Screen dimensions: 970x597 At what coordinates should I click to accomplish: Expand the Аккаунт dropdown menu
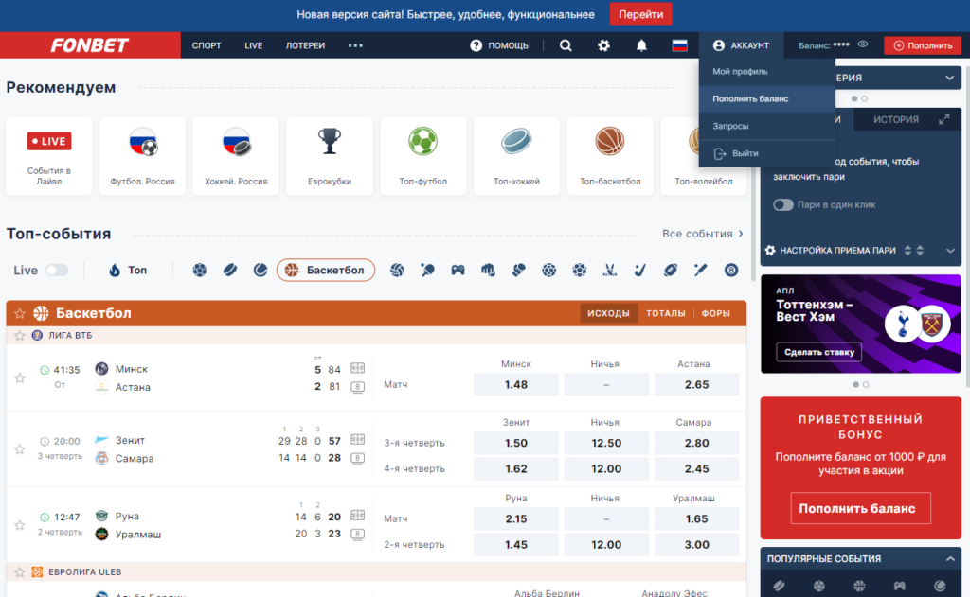[741, 45]
